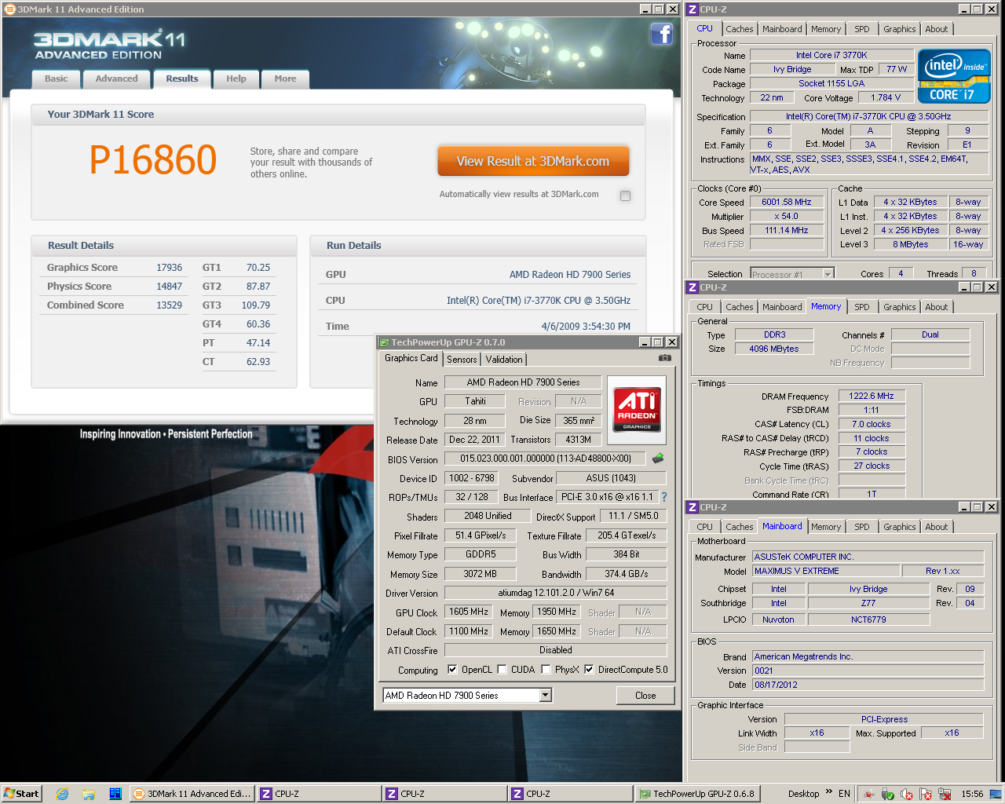Screen dimensions: 1005x804
Task: Open the AMD Radeon HD 7900 Series dropdown
Action: 545,696
